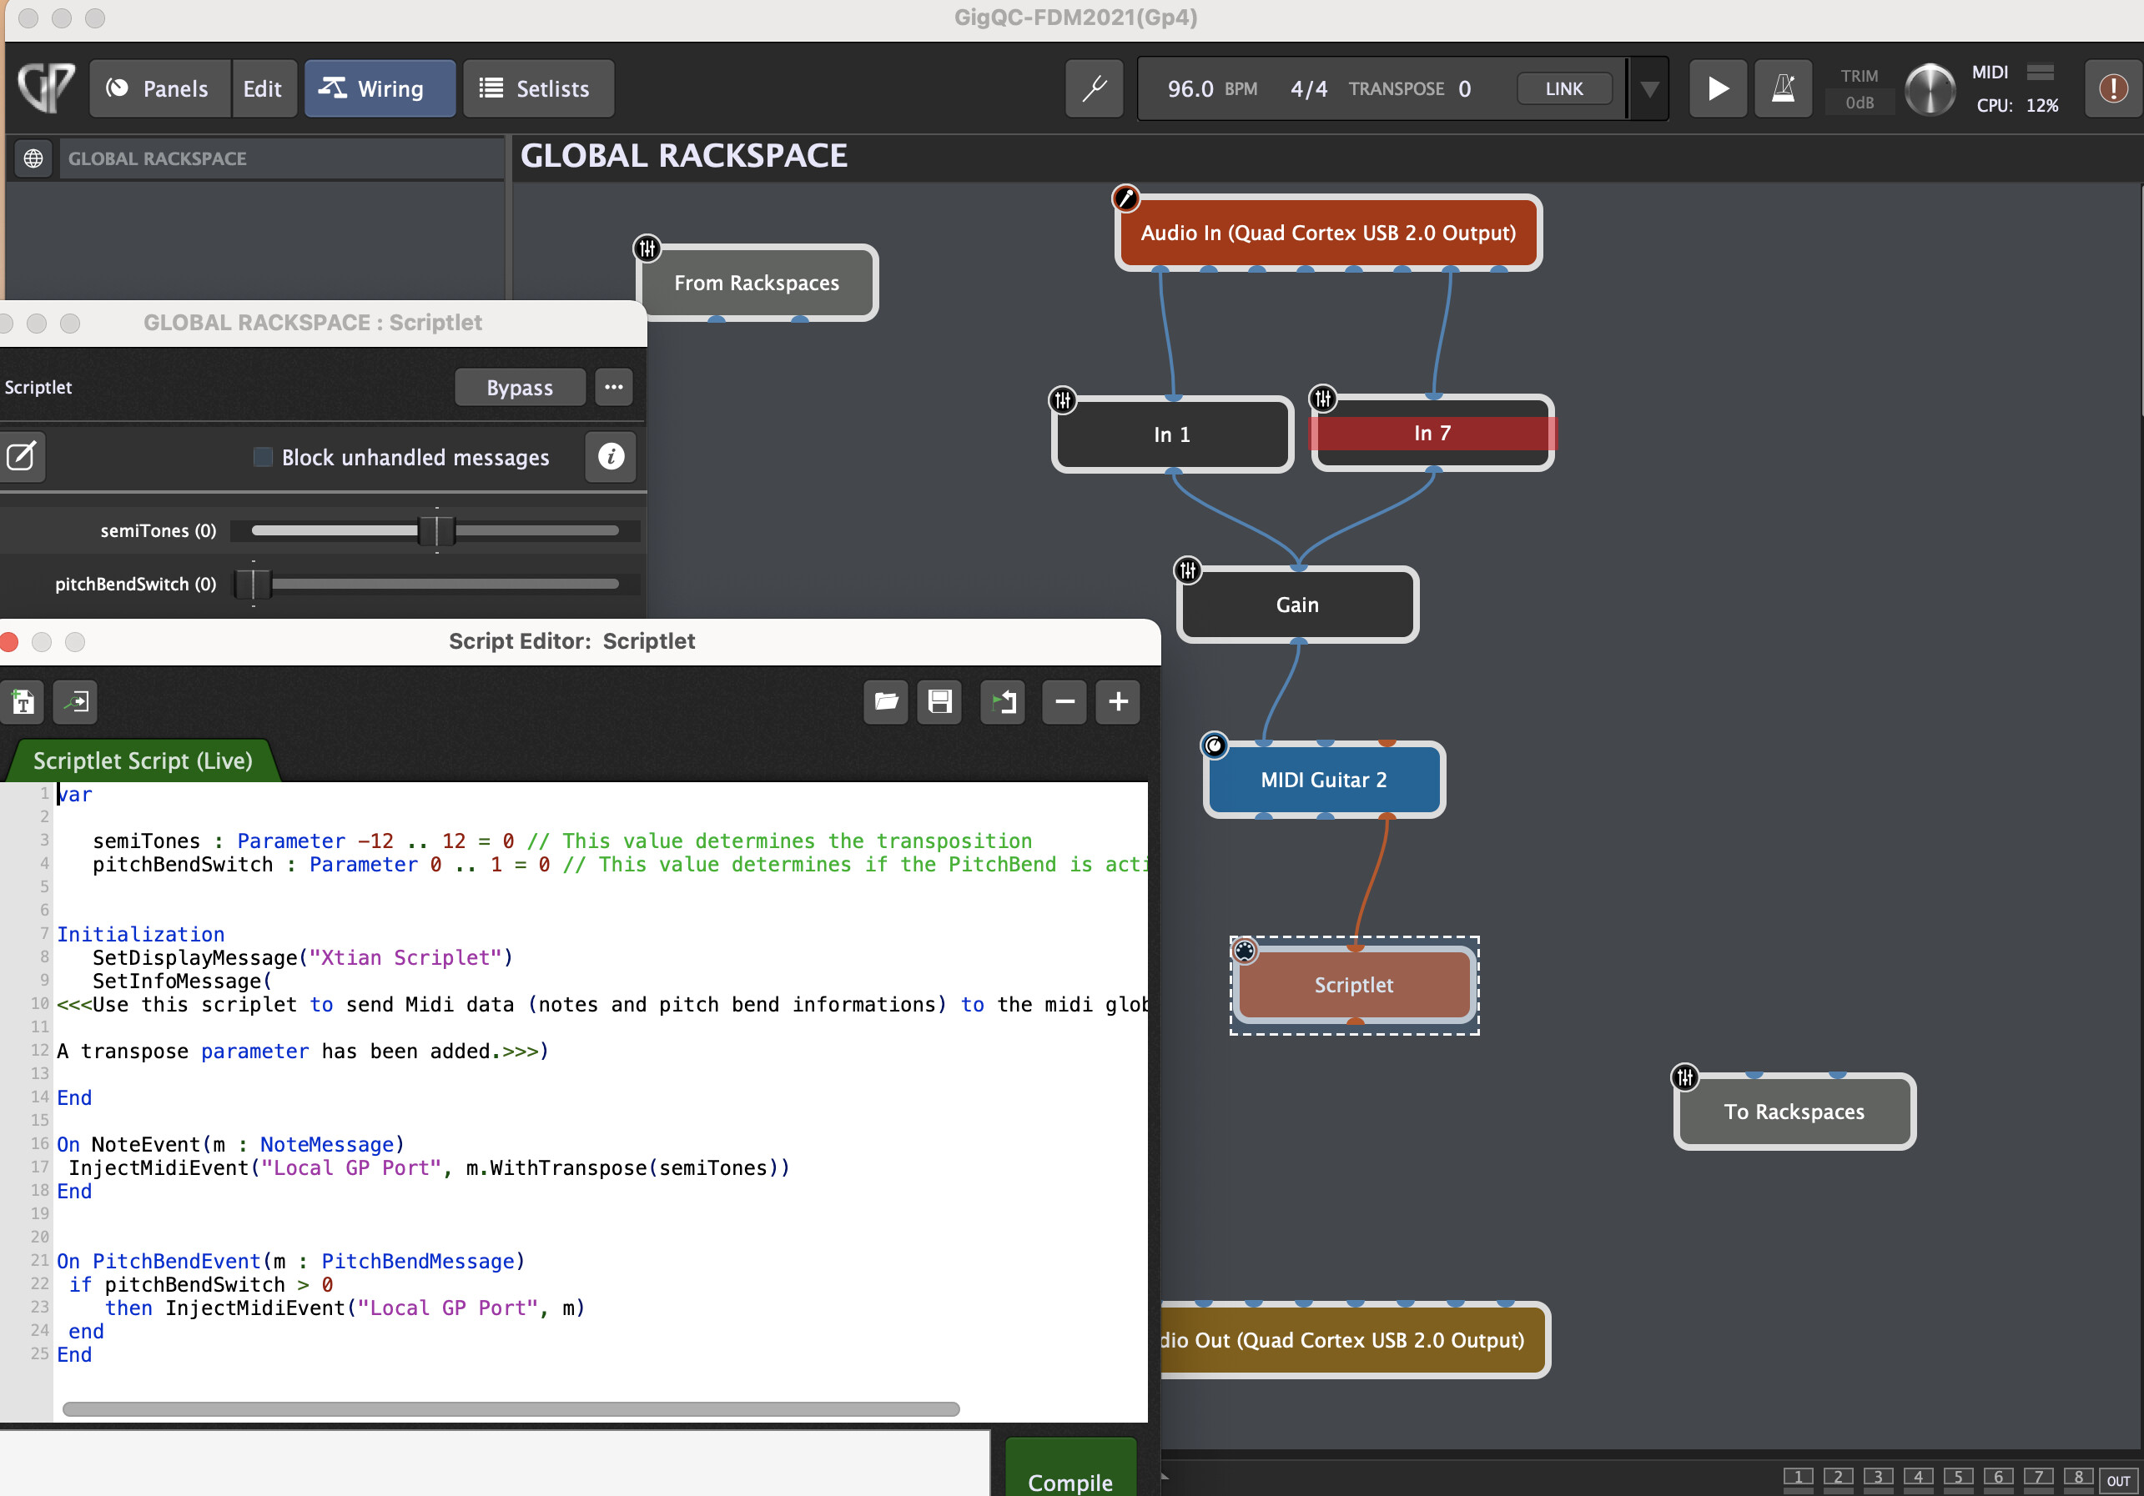The height and width of the screenshot is (1496, 2144).
Task: Select the MIDI Guitar 2 plugin block
Action: tap(1323, 781)
